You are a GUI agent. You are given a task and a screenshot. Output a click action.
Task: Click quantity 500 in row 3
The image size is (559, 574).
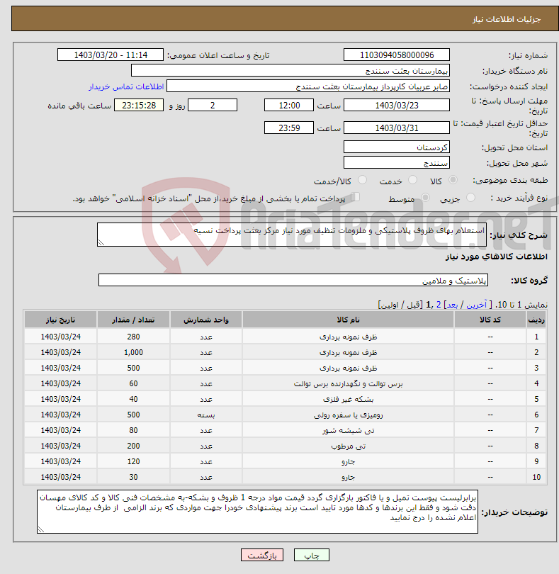click(x=133, y=368)
